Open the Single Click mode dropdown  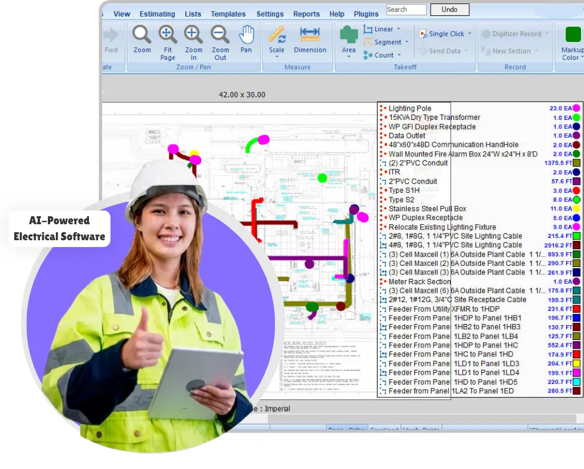point(470,34)
